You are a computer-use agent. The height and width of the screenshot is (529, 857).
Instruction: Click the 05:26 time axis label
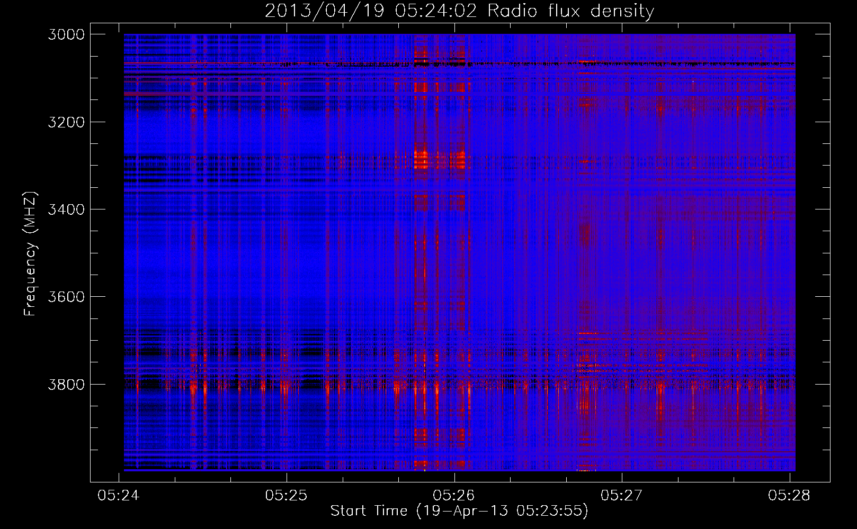pyautogui.click(x=454, y=495)
